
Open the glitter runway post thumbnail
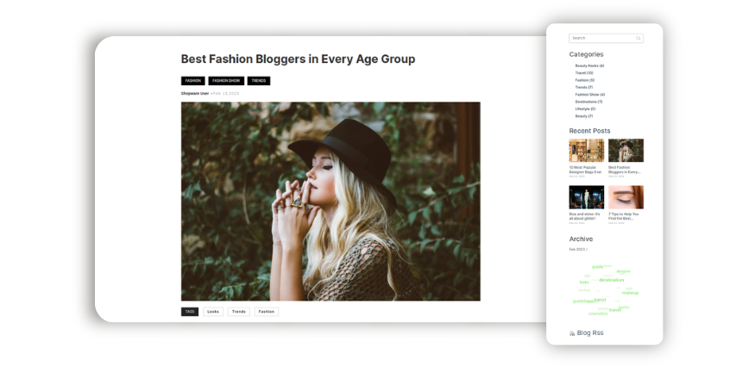[x=587, y=197]
